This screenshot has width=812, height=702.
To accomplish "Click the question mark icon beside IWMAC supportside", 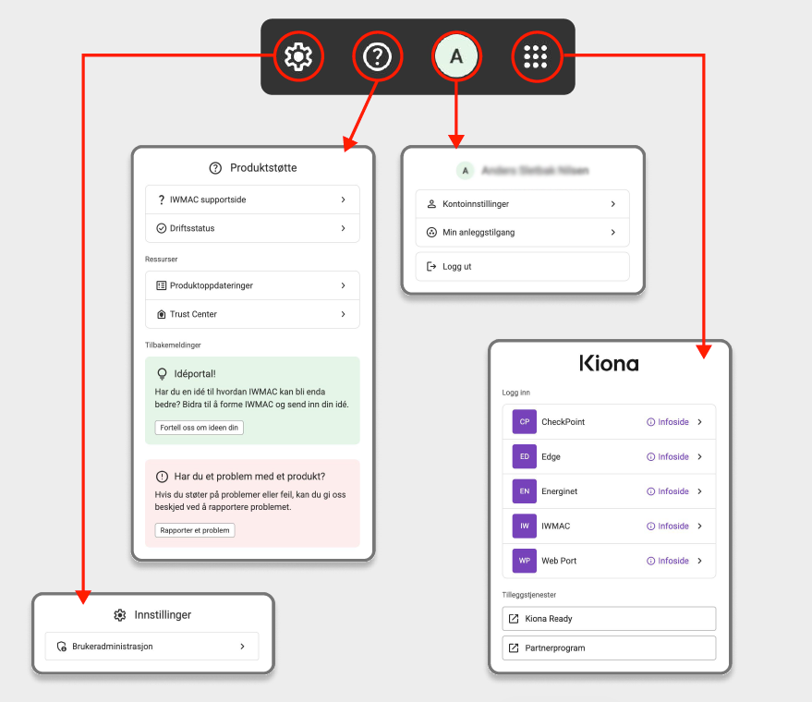I will click(x=162, y=200).
